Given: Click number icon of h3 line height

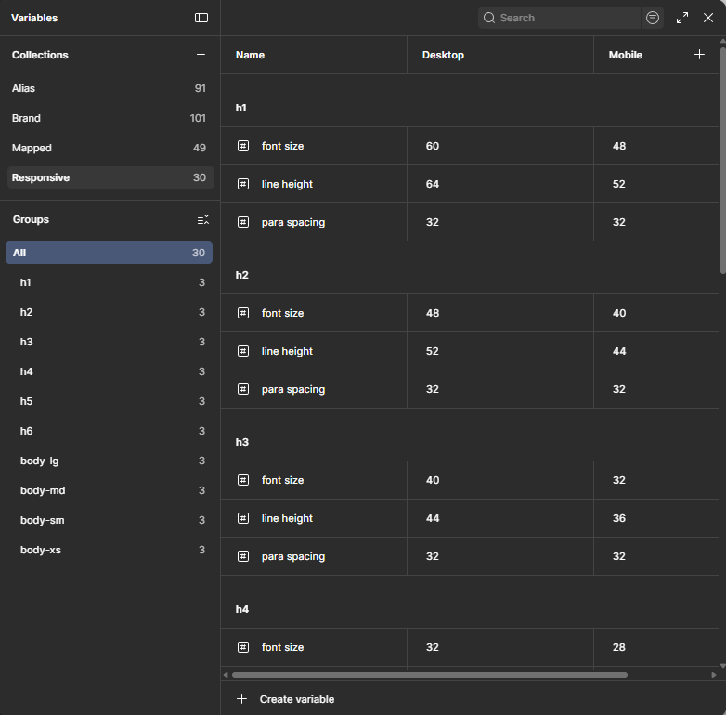Looking at the screenshot, I should click(243, 518).
